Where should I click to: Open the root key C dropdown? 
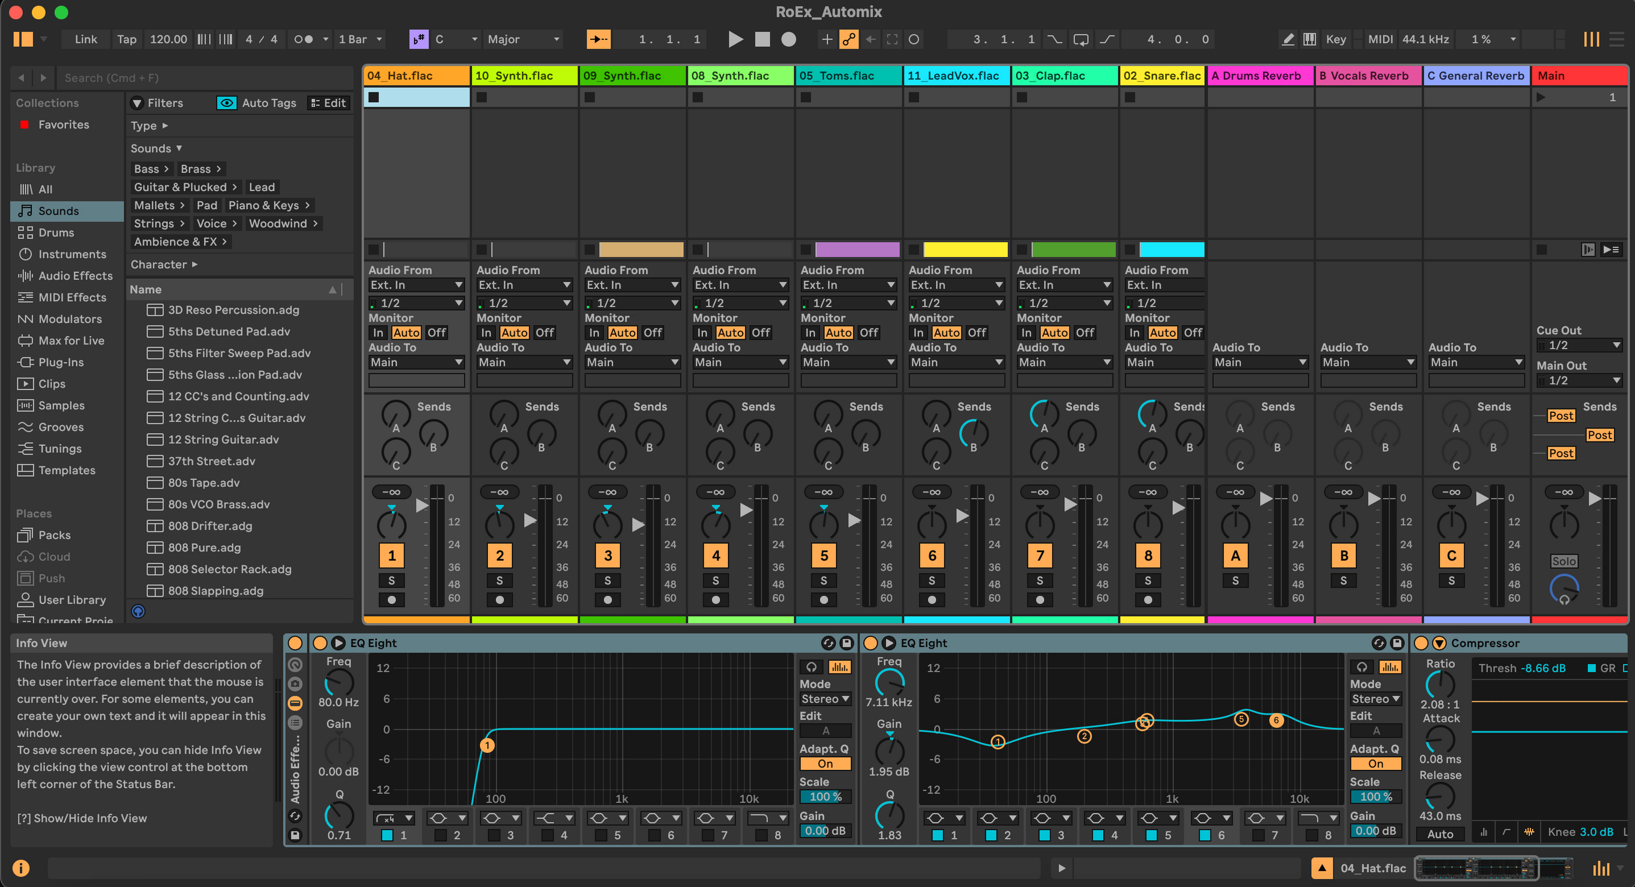pos(455,39)
